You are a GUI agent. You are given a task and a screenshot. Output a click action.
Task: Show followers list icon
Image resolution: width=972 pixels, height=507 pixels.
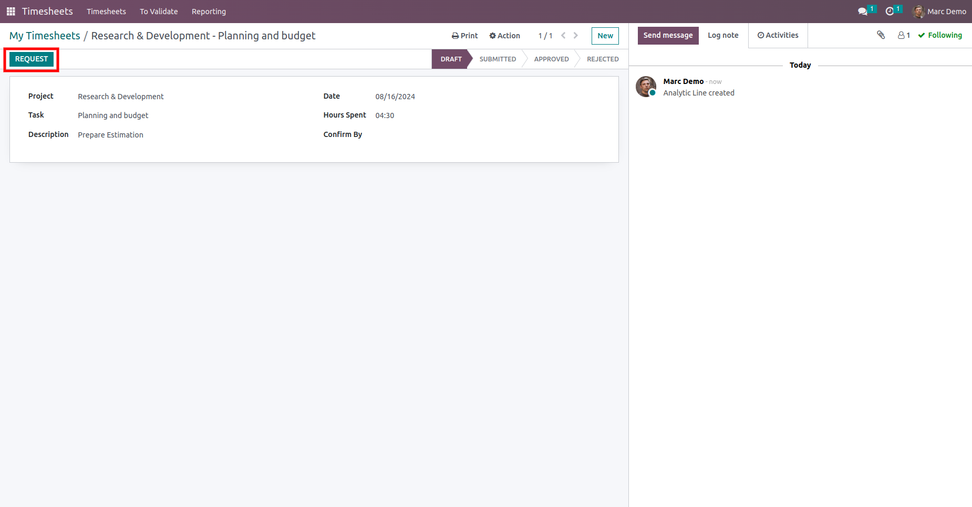pos(904,35)
